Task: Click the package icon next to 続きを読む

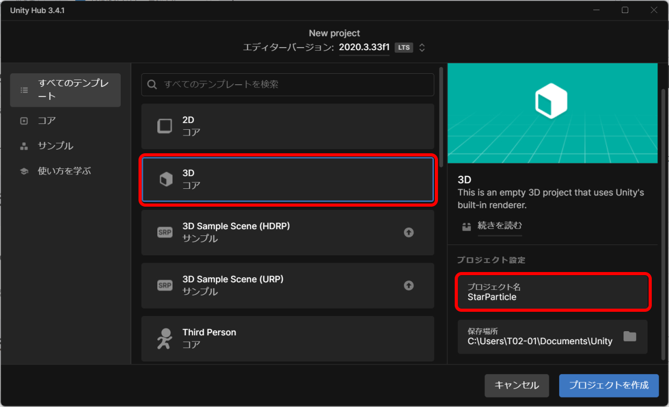Action: point(467,227)
